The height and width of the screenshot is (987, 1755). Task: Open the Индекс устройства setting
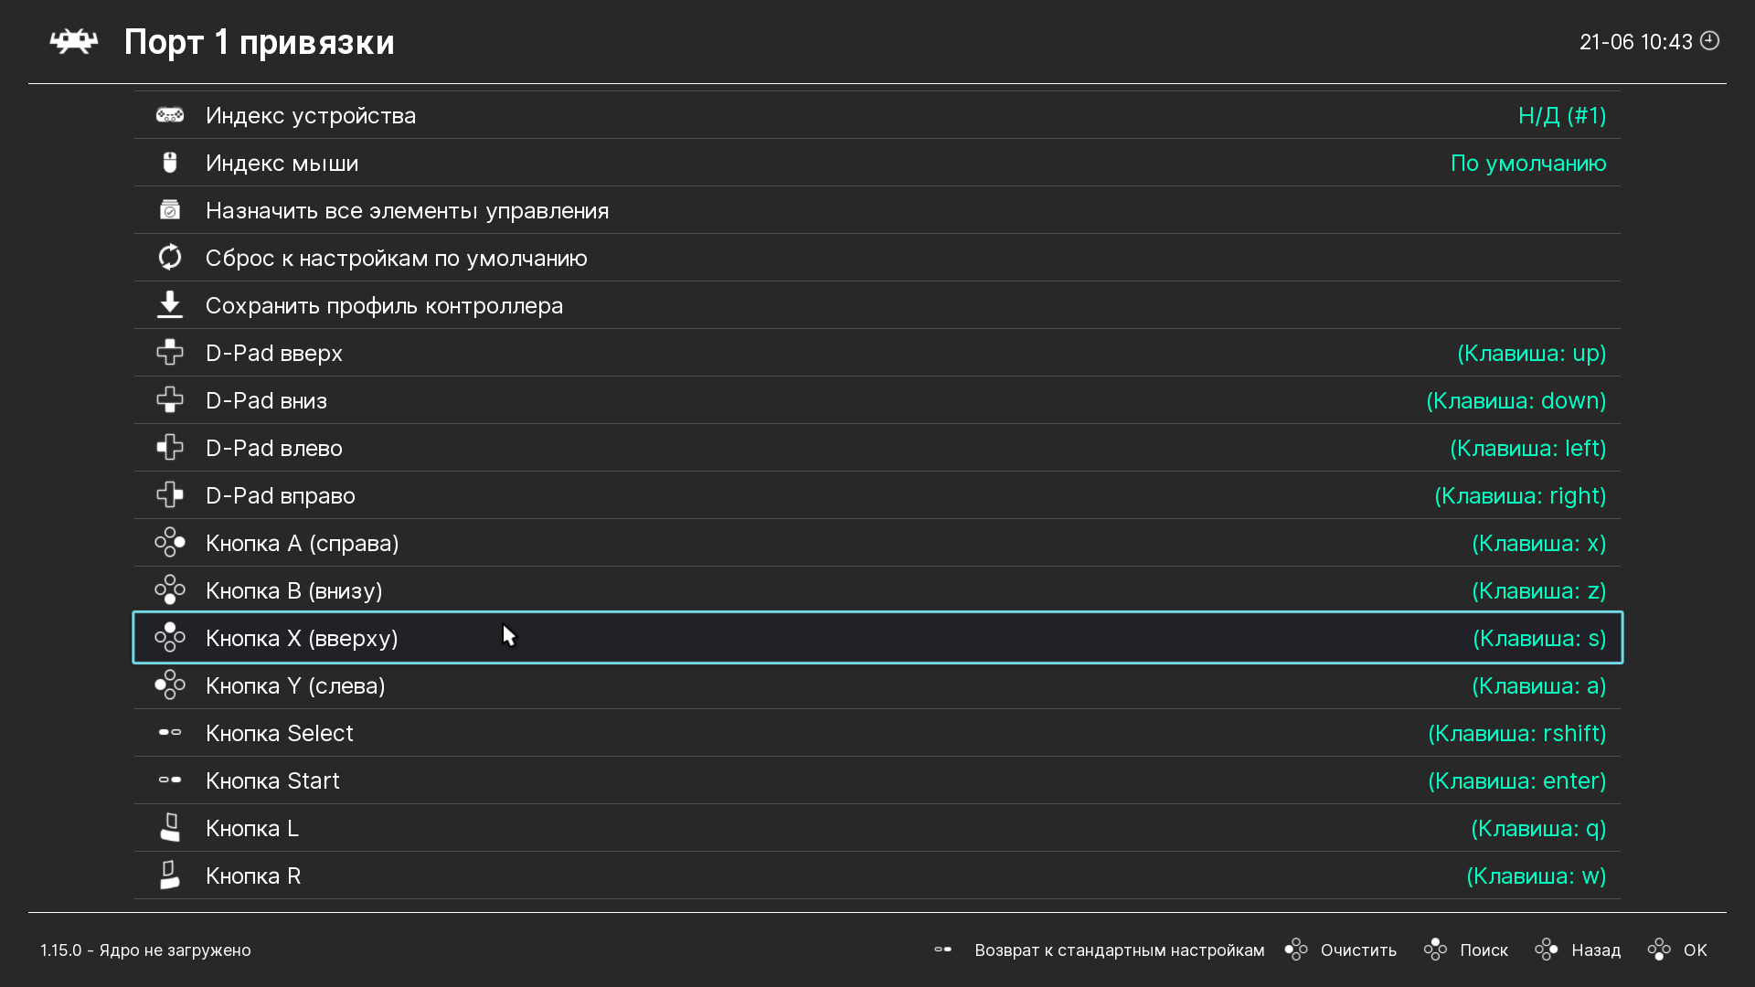point(877,115)
